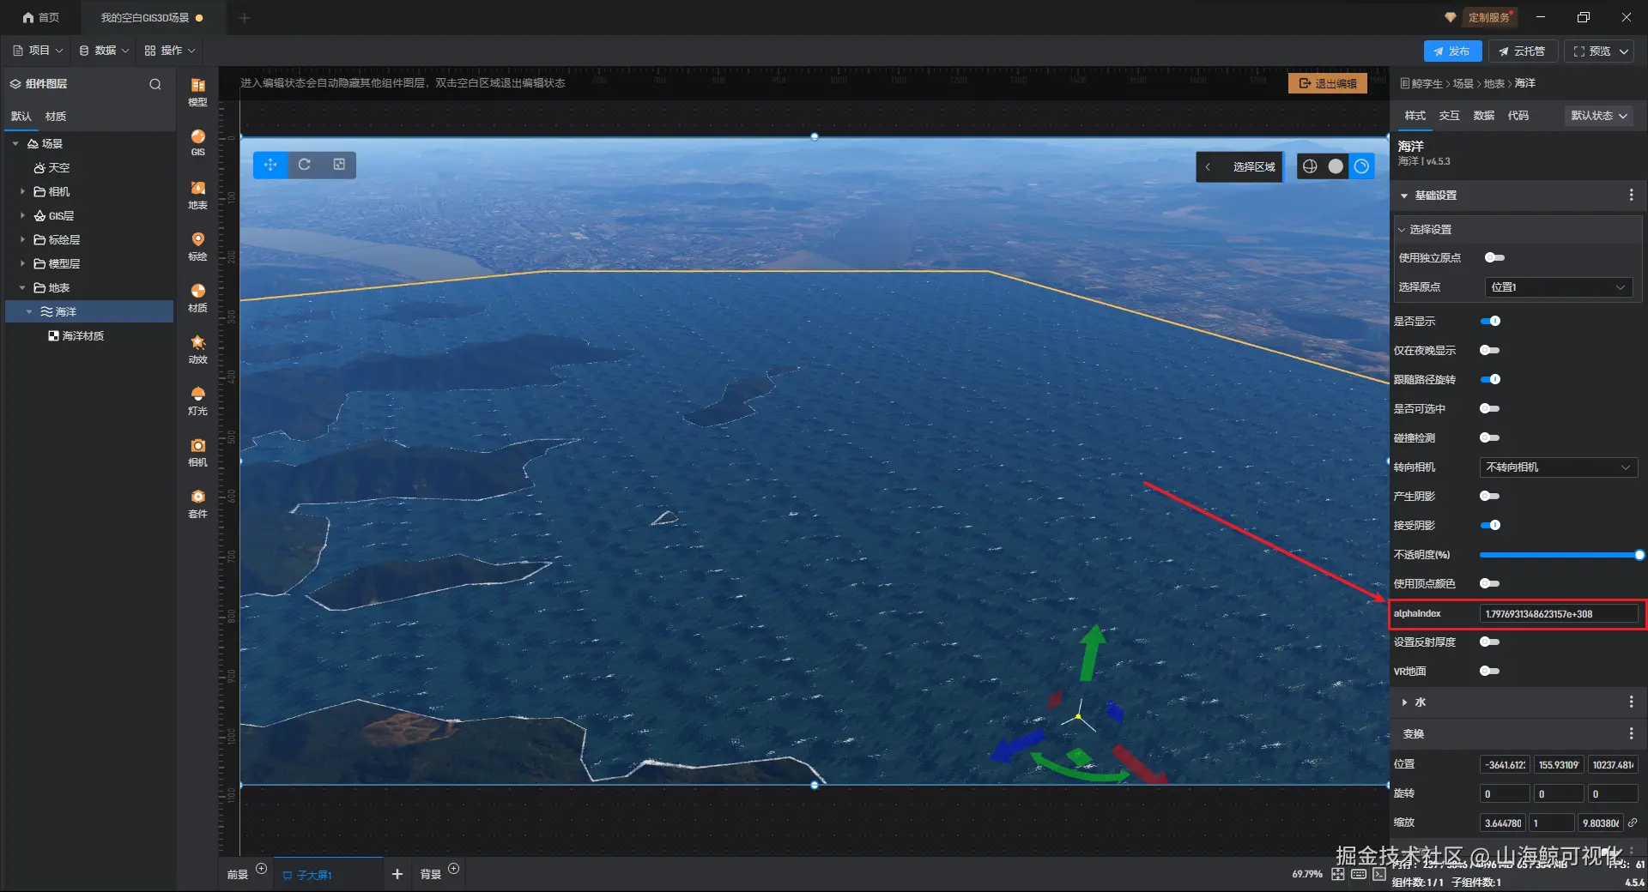The height and width of the screenshot is (892, 1648).
Task: Open 默认状态 state dropdown
Action: point(1599,116)
